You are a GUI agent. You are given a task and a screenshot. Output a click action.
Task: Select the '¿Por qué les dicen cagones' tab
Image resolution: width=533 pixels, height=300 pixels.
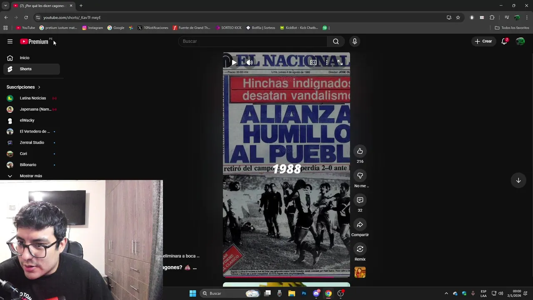[43, 6]
